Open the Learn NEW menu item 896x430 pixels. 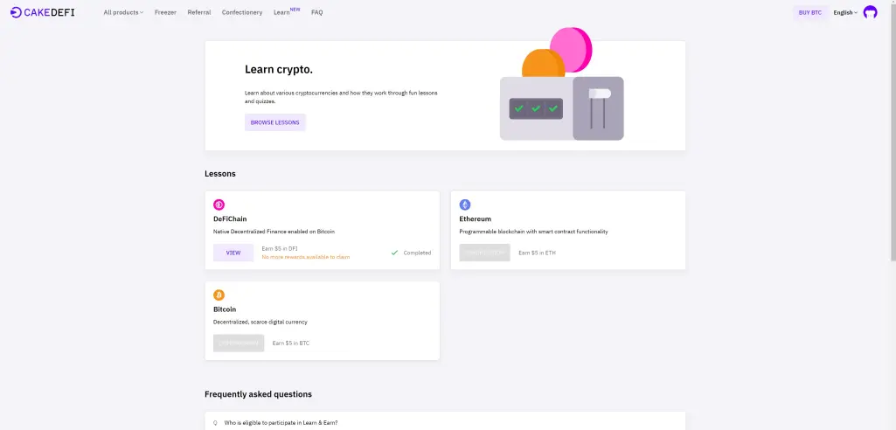click(x=287, y=11)
